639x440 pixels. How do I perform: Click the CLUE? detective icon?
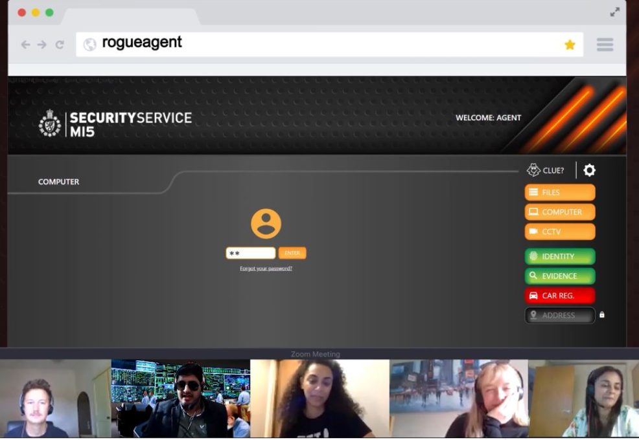click(x=533, y=170)
